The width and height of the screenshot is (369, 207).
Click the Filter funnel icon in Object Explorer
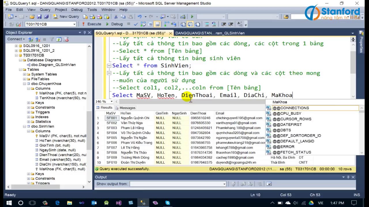pos(52,39)
